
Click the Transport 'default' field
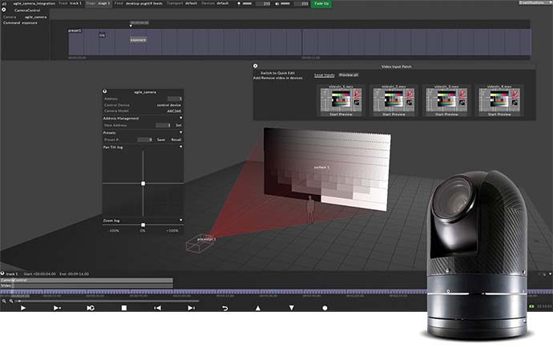(x=192, y=3)
